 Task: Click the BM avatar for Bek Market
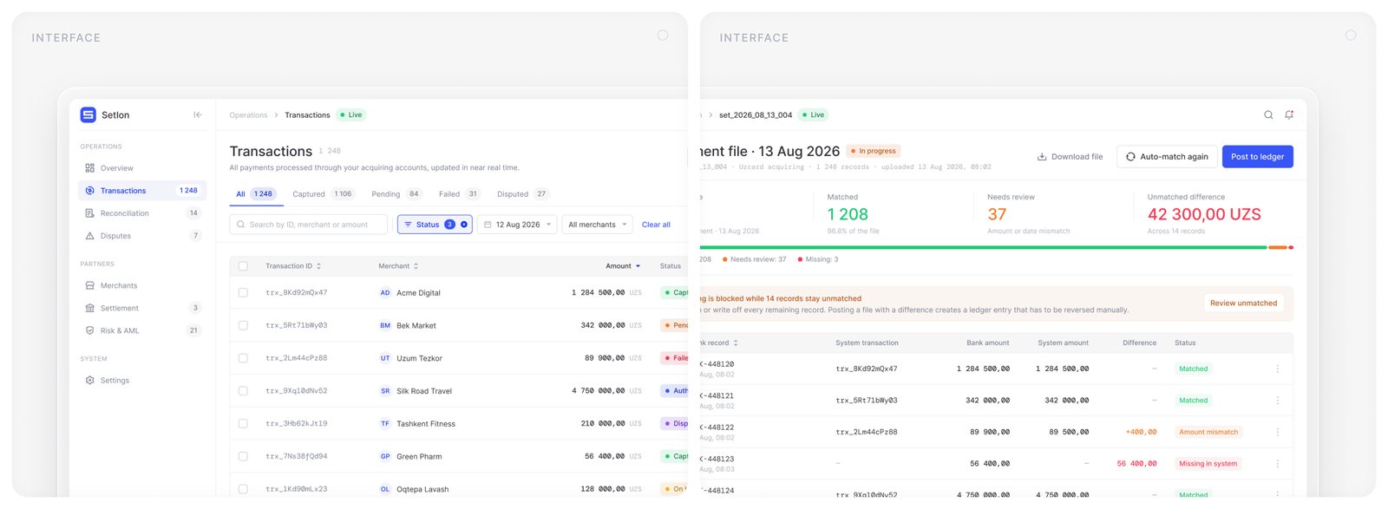[385, 326]
